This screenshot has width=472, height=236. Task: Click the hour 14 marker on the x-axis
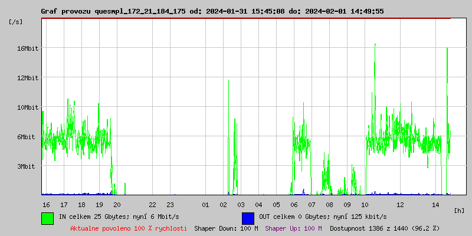pos(435,204)
